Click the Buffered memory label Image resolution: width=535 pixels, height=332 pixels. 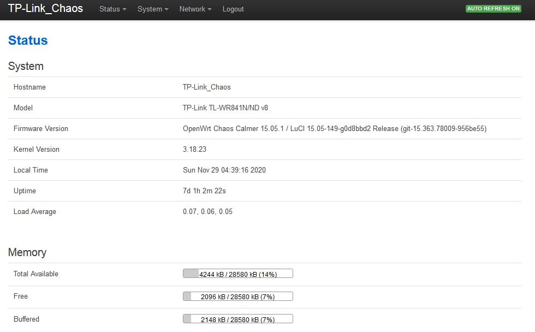[x=26, y=319]
